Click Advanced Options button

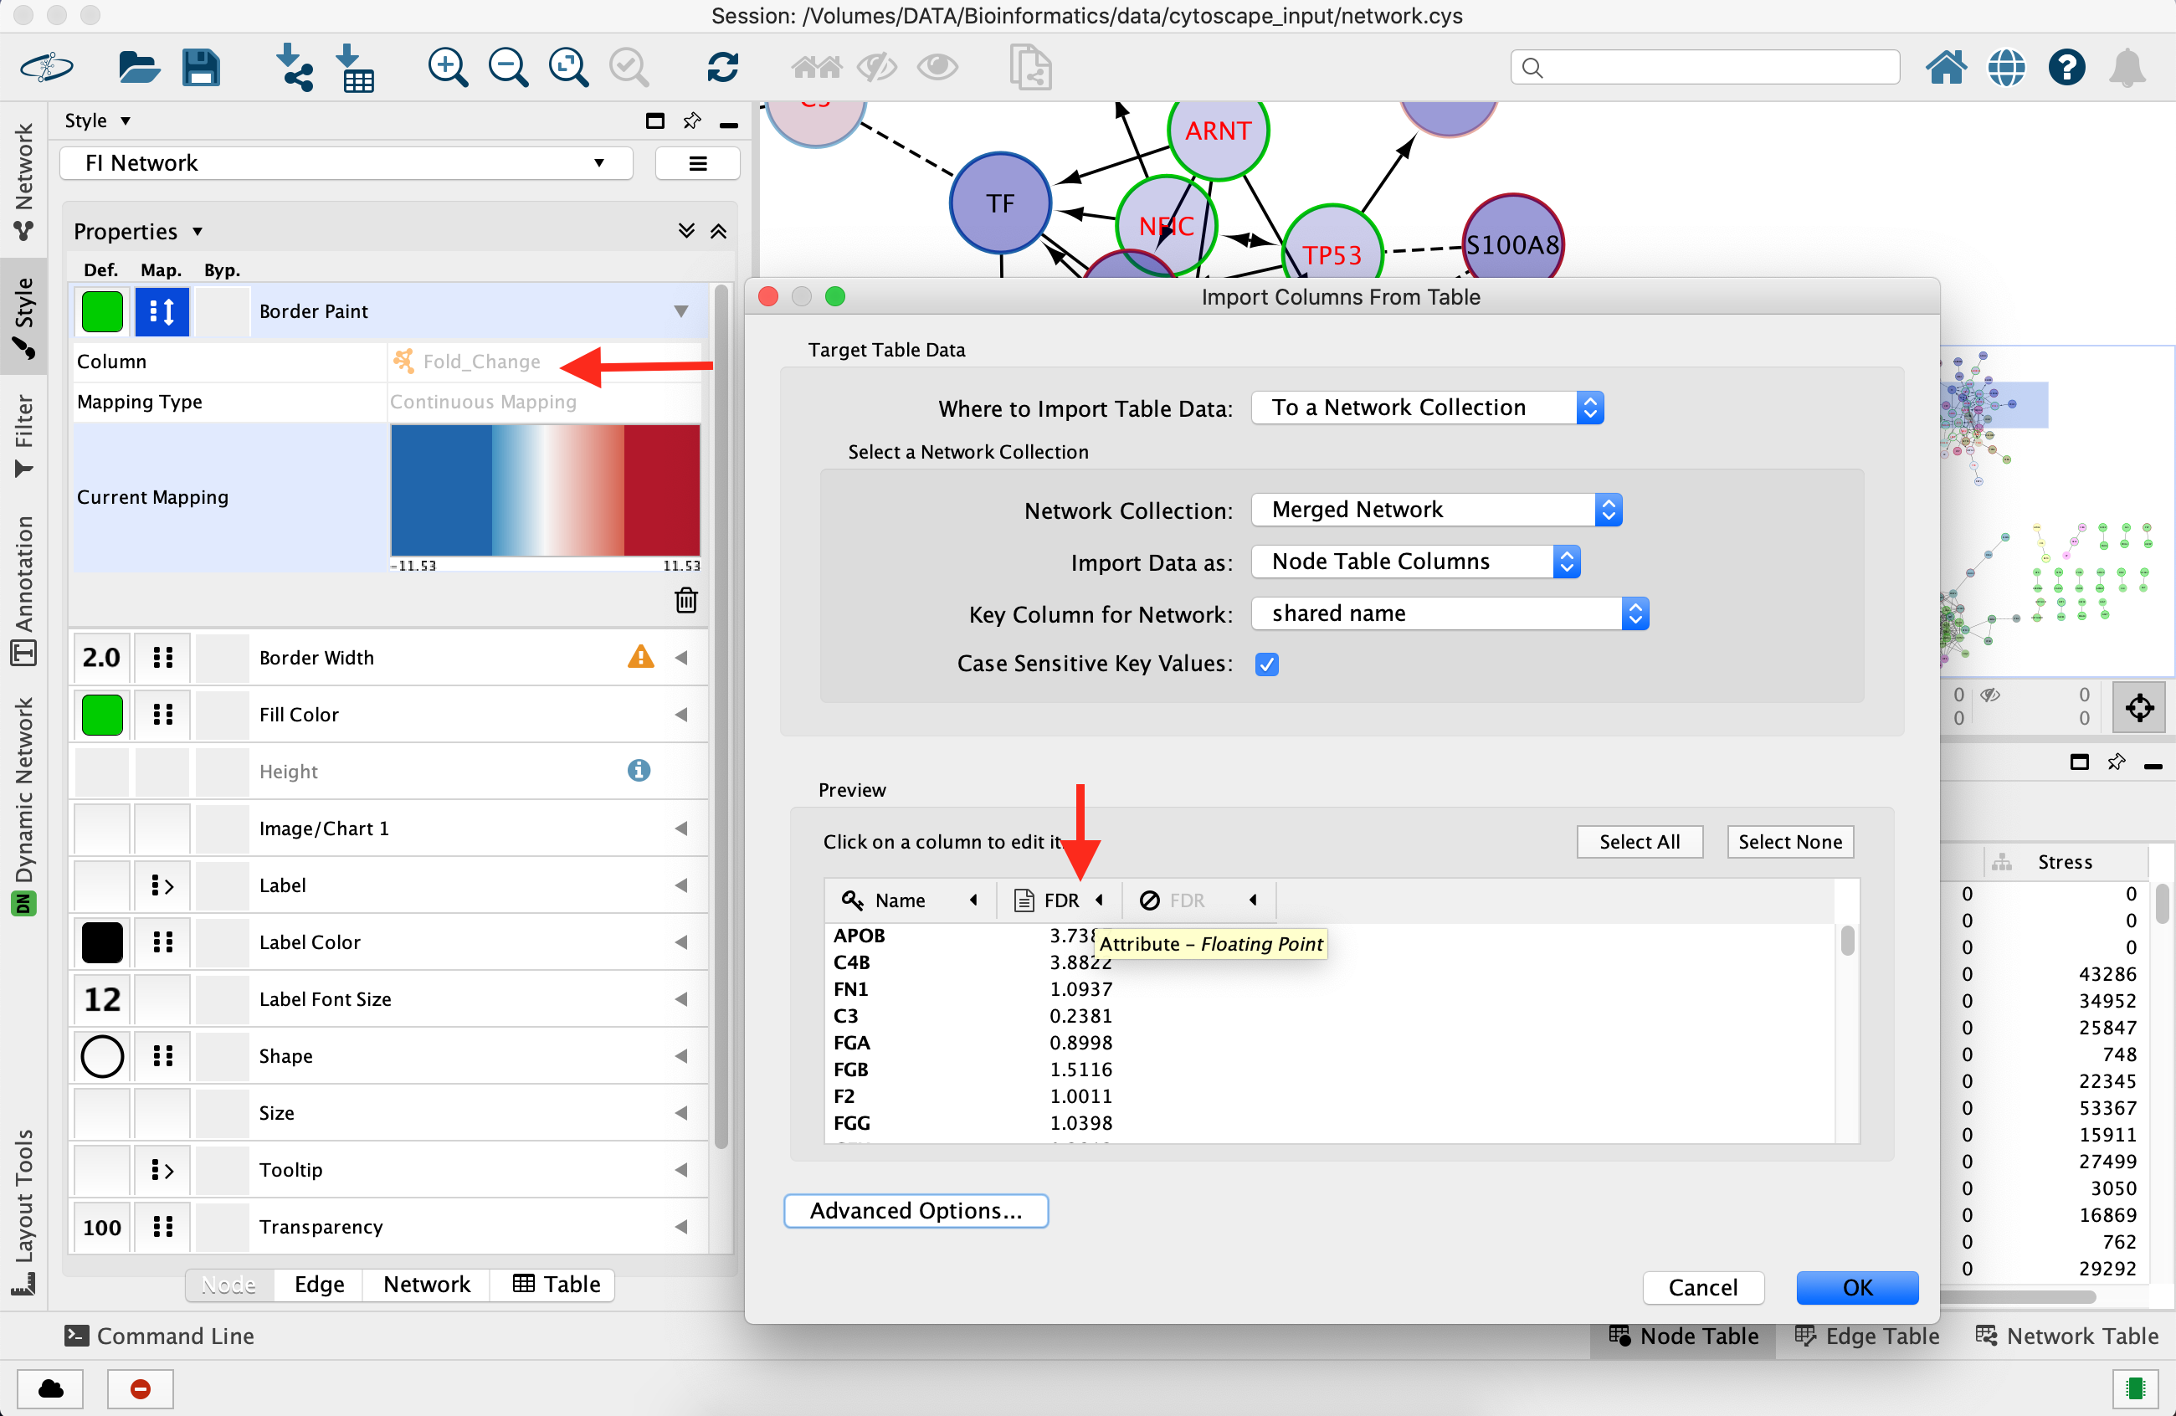(x=916, y=1209)
